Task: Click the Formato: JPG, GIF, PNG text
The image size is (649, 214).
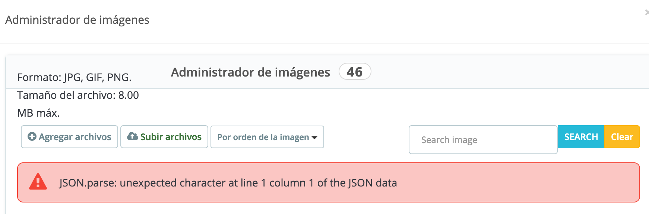Action: (74, 77)
